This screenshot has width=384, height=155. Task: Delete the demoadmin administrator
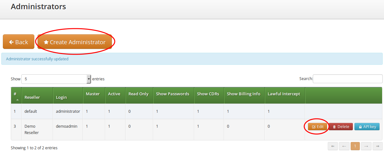[341, 127]
